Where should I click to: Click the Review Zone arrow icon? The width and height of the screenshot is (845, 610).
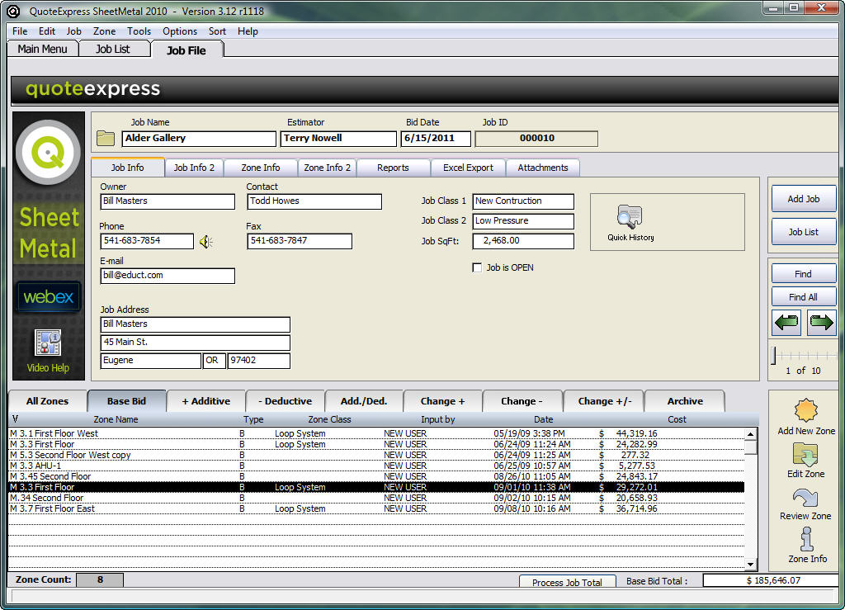805,498
